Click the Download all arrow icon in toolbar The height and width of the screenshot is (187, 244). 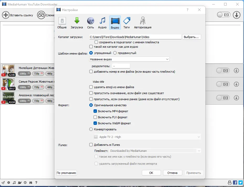click(x=237, y=15)
